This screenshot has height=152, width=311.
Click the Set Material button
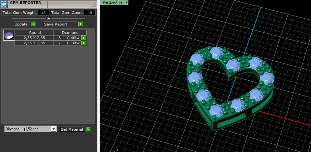[x=72, y=129]
